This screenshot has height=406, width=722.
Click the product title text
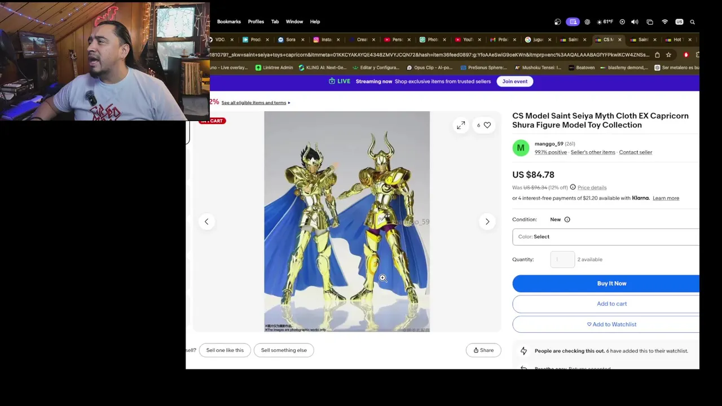pyautogui.click(x=600, y=120)
